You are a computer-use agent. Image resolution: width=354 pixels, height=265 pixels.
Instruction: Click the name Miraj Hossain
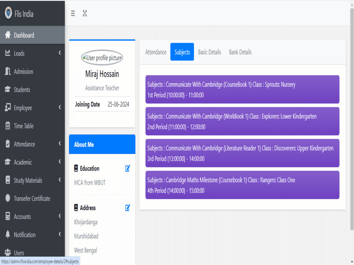[x=102, y=74]
